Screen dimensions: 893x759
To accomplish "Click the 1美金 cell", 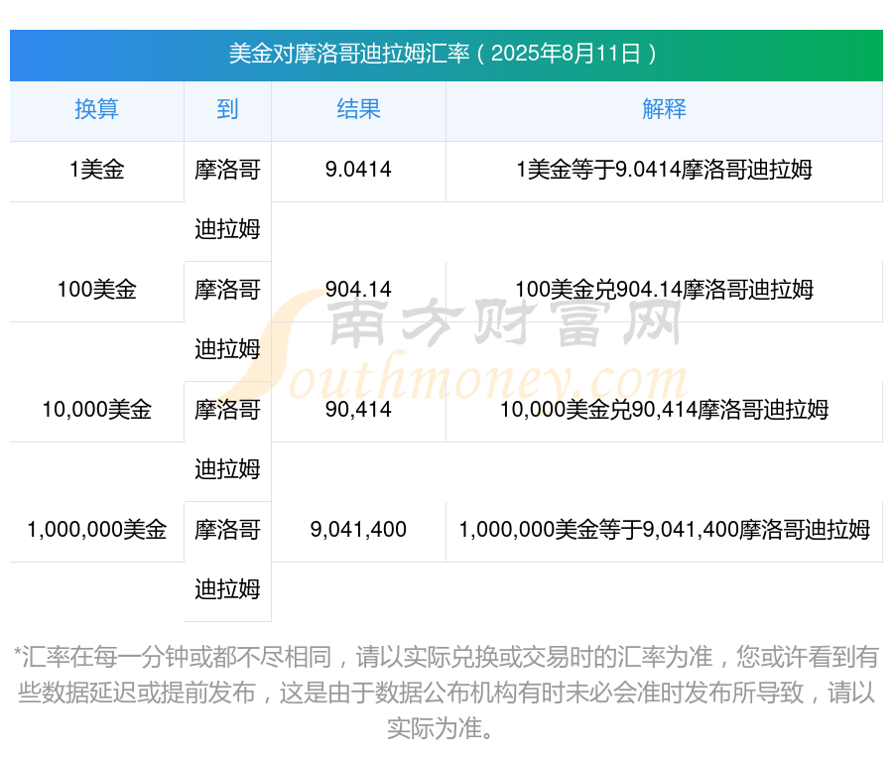I will (x=97, y=170).
